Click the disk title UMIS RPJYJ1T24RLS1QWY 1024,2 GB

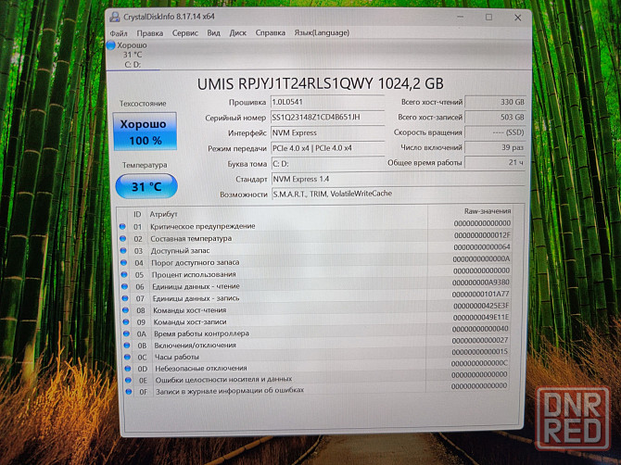[320, 84]
